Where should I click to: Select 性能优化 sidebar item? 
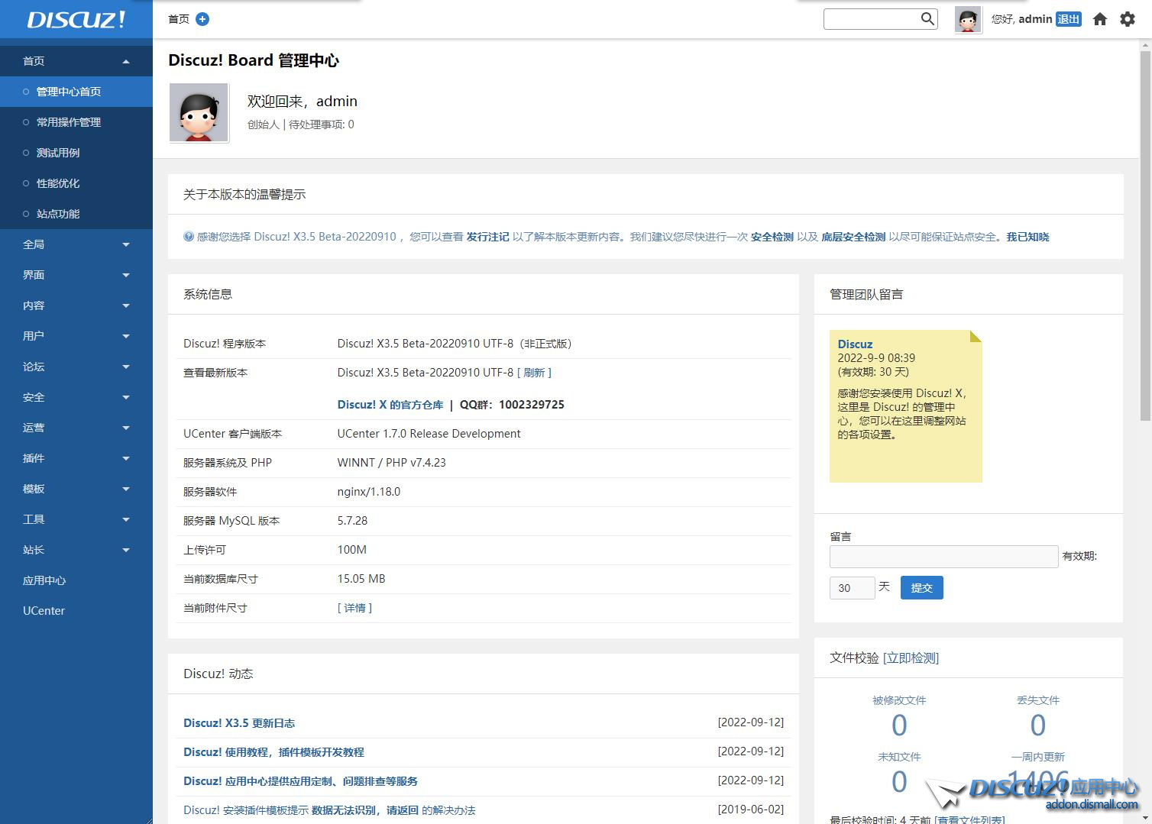[58, 183]
